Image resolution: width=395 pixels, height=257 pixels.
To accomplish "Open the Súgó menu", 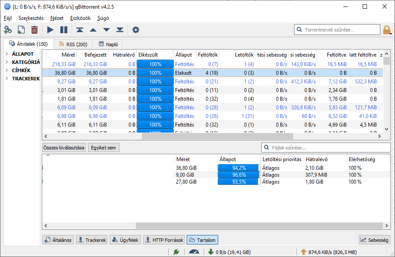I will coord(103,18).
